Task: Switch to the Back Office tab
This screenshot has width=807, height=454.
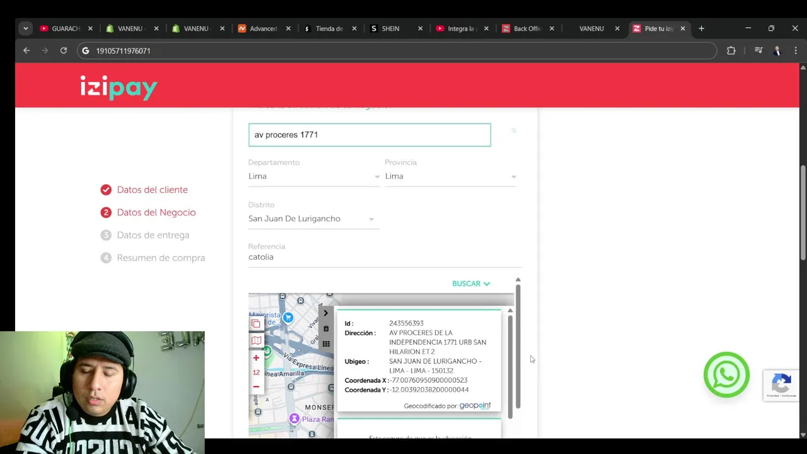Action: (528, 28)
